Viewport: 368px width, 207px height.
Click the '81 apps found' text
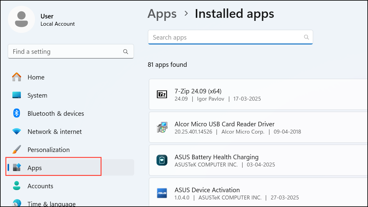point(167,65)
